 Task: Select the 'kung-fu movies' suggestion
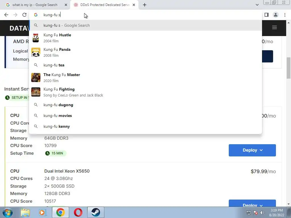(x=146, y=116)
